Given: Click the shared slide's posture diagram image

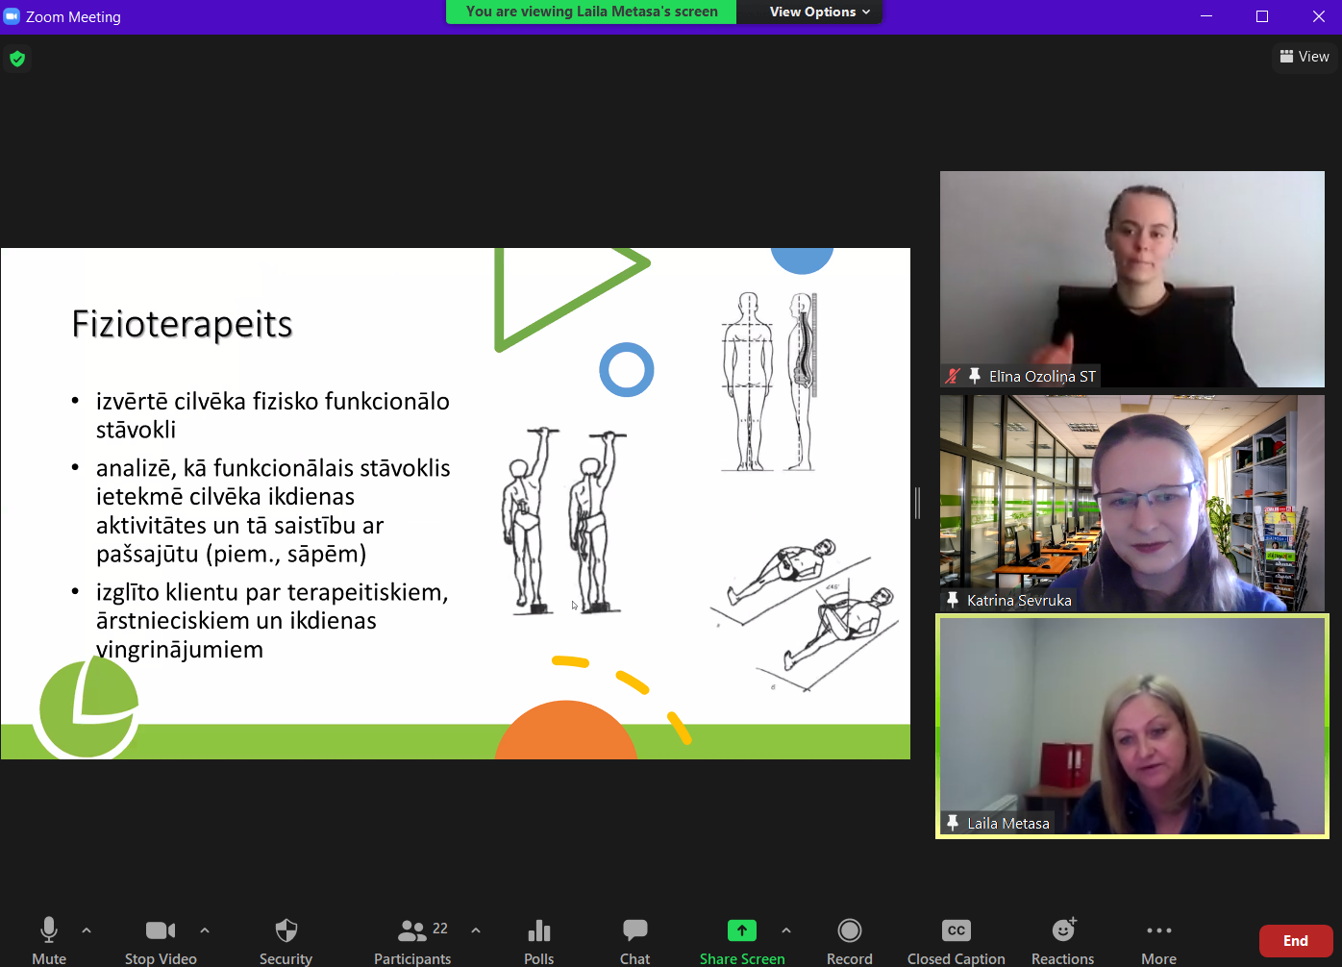Looking at the screenshot, I should click(769, 383).
